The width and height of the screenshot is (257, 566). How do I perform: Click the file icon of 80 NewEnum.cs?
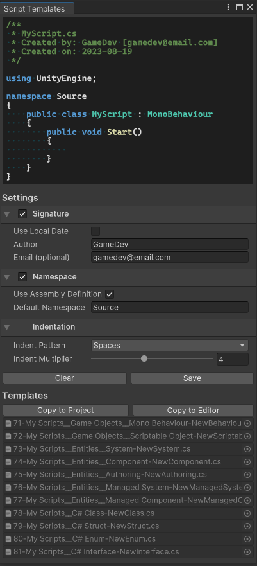[8, 539]
